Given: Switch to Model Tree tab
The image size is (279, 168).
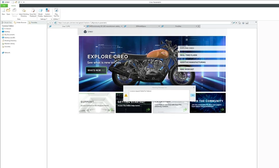Looking at the screenshot, I should pyautogui.click(x=7, y=23).
